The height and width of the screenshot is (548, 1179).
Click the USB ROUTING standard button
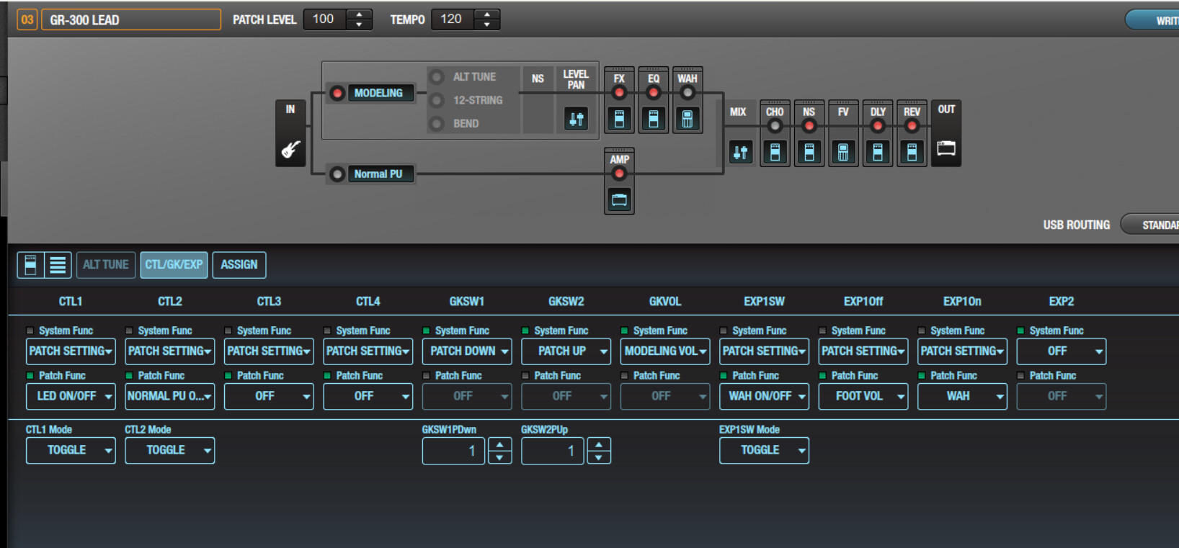[x=1153, y=225]
